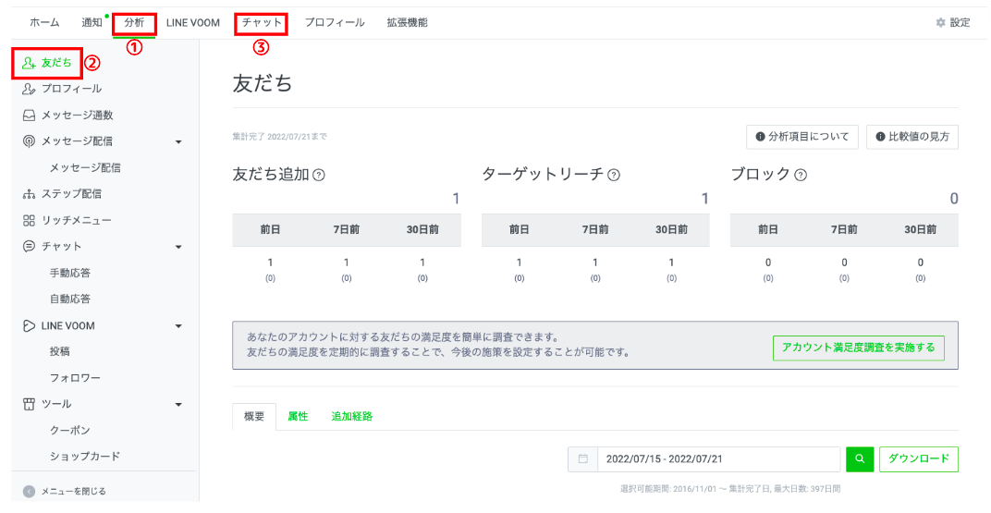Click the date range input field

(x=718, y=459)
